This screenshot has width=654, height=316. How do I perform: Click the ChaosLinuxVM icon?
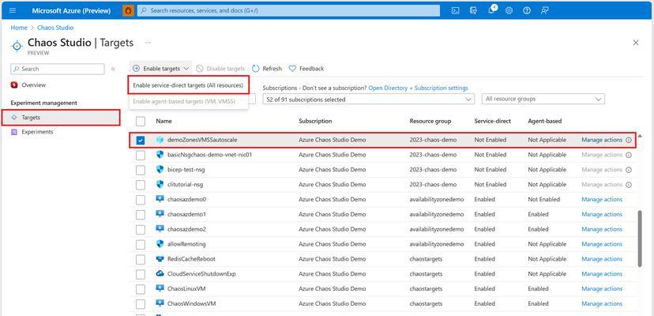[x=160, y=288]
